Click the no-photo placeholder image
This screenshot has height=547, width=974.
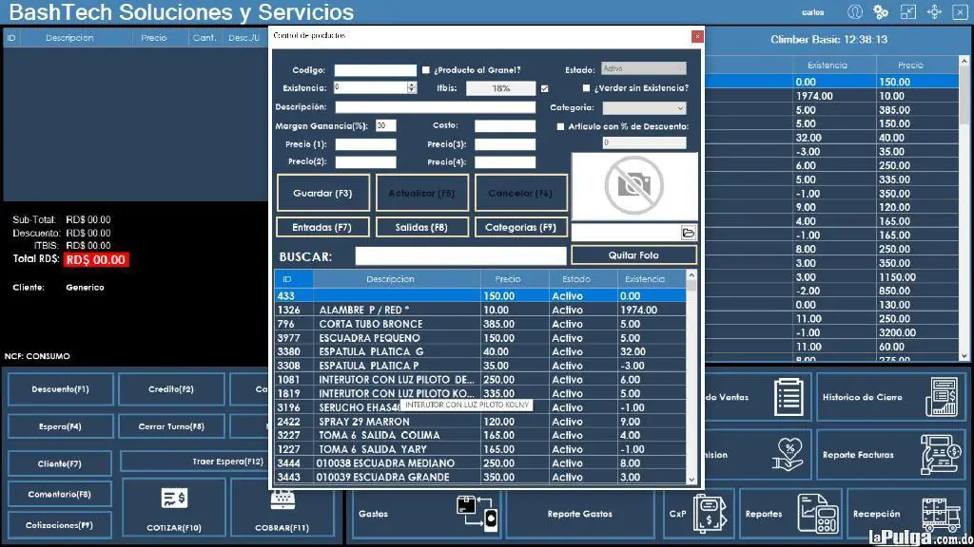click(633, 185)
